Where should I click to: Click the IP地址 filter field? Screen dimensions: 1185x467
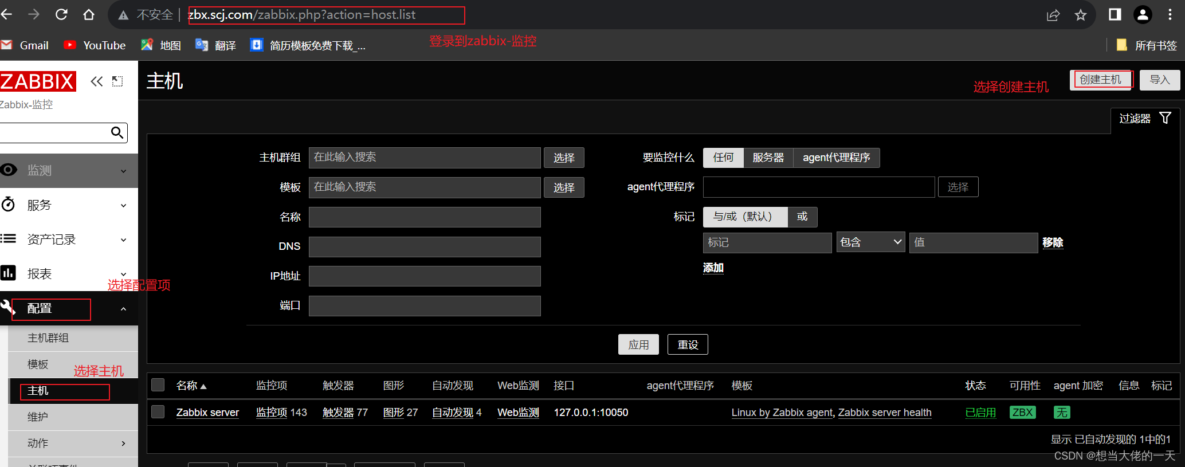click(x=425, y=276)
